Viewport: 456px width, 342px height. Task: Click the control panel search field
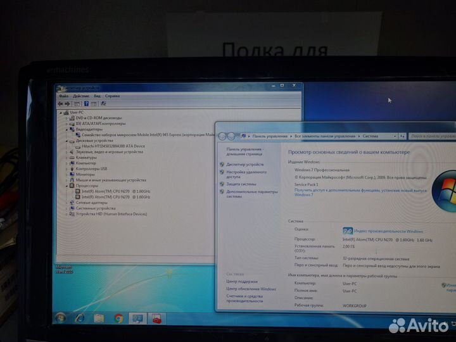pyautogui.click(x=432, y=136)
